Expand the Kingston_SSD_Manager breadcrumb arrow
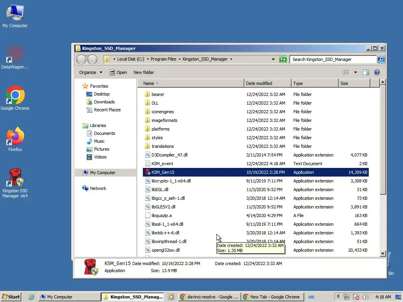 click(x=231, y=59)
